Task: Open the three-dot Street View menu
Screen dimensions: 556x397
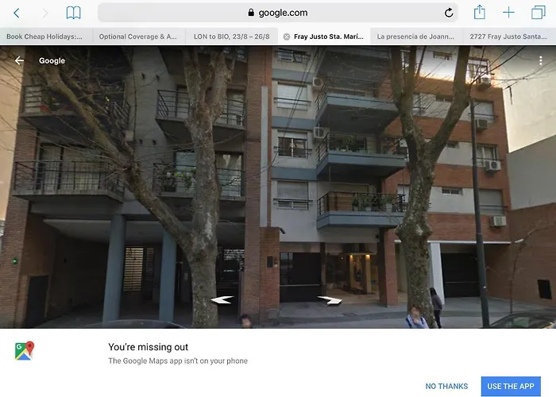Action: point(540,60)
